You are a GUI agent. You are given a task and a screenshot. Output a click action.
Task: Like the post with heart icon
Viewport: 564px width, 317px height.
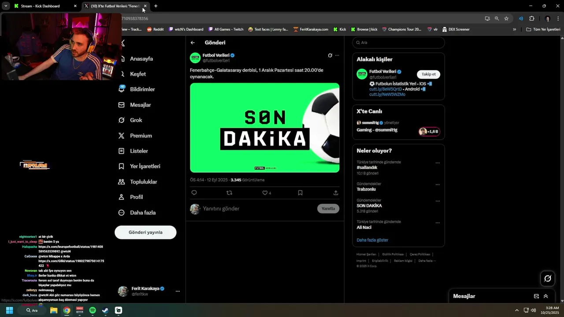click(265, 193)
